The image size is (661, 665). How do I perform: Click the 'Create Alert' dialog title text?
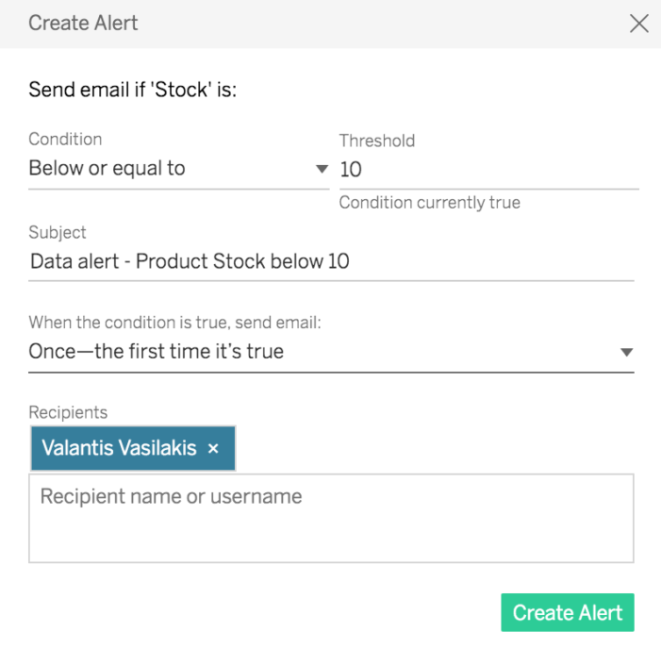[83, 24]
